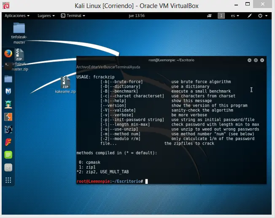
Task: Minimize the root@Leemonpie terminal window
Action: [x=249, y=60]
